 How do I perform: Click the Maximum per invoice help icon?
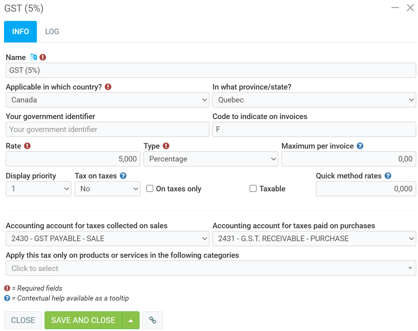pos(360,146)
